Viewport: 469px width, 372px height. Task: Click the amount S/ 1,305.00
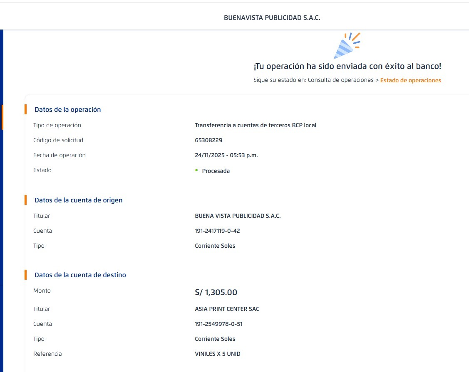[x=216, y=293]
